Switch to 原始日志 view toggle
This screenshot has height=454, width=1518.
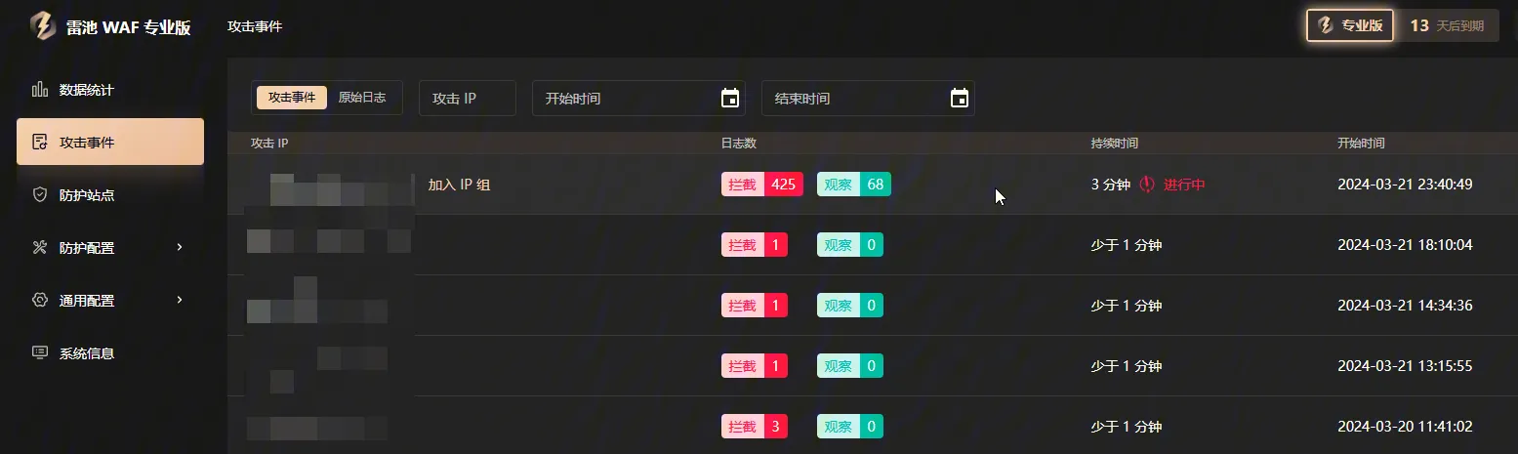tap(361, 98)
